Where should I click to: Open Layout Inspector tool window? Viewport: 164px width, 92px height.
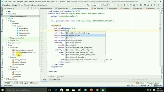point(153,83)
